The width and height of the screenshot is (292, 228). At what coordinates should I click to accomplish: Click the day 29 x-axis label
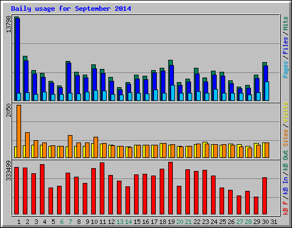pos(257,222)
